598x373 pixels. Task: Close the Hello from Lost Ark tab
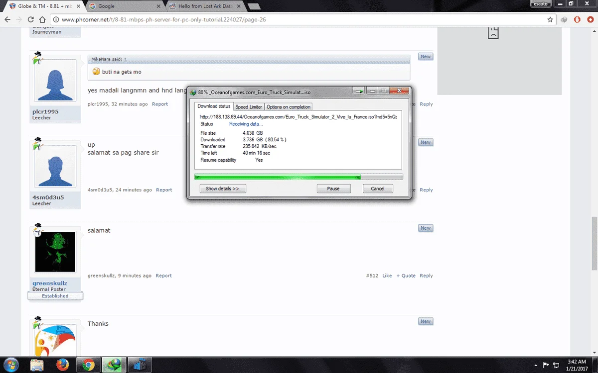[x=238, y=6]
